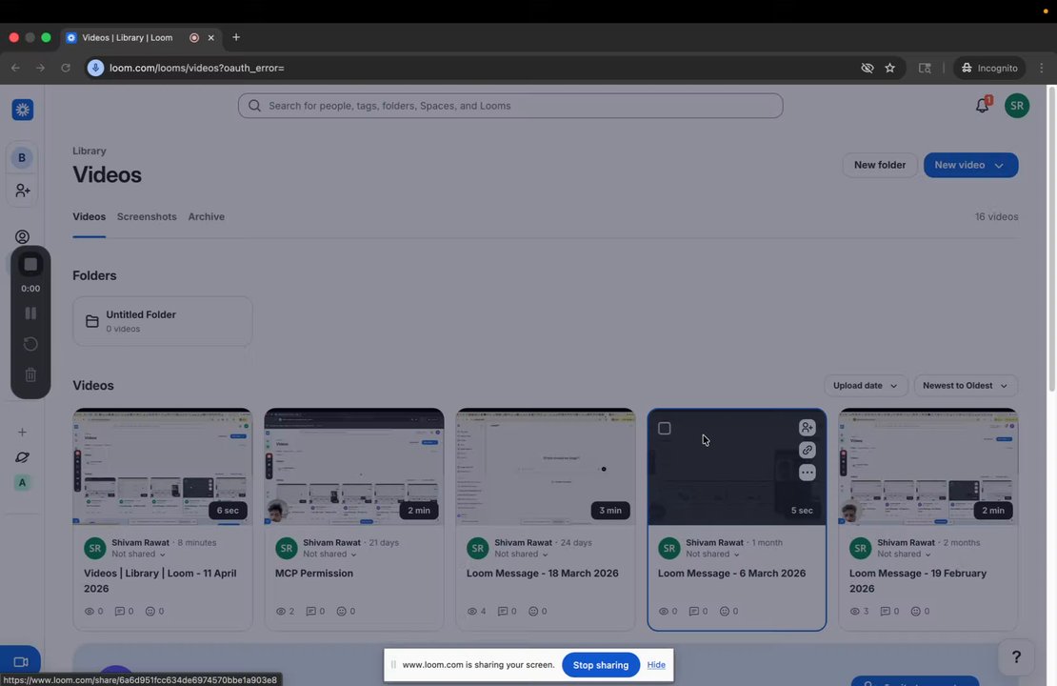Open the help question mark button
Viewport: 1057px width, 686px height.
pos(1016,657)
